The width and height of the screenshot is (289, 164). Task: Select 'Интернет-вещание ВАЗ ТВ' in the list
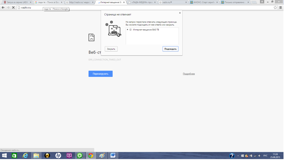pyautogui.click(x=146, y=30)
